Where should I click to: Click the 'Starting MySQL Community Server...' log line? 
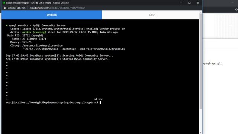[x=59, y=55]
